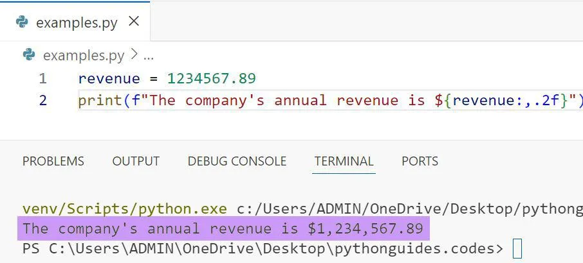583x263 pixels.
Task: Click line number 1 in the gutter
Action: tap(42, 79)
